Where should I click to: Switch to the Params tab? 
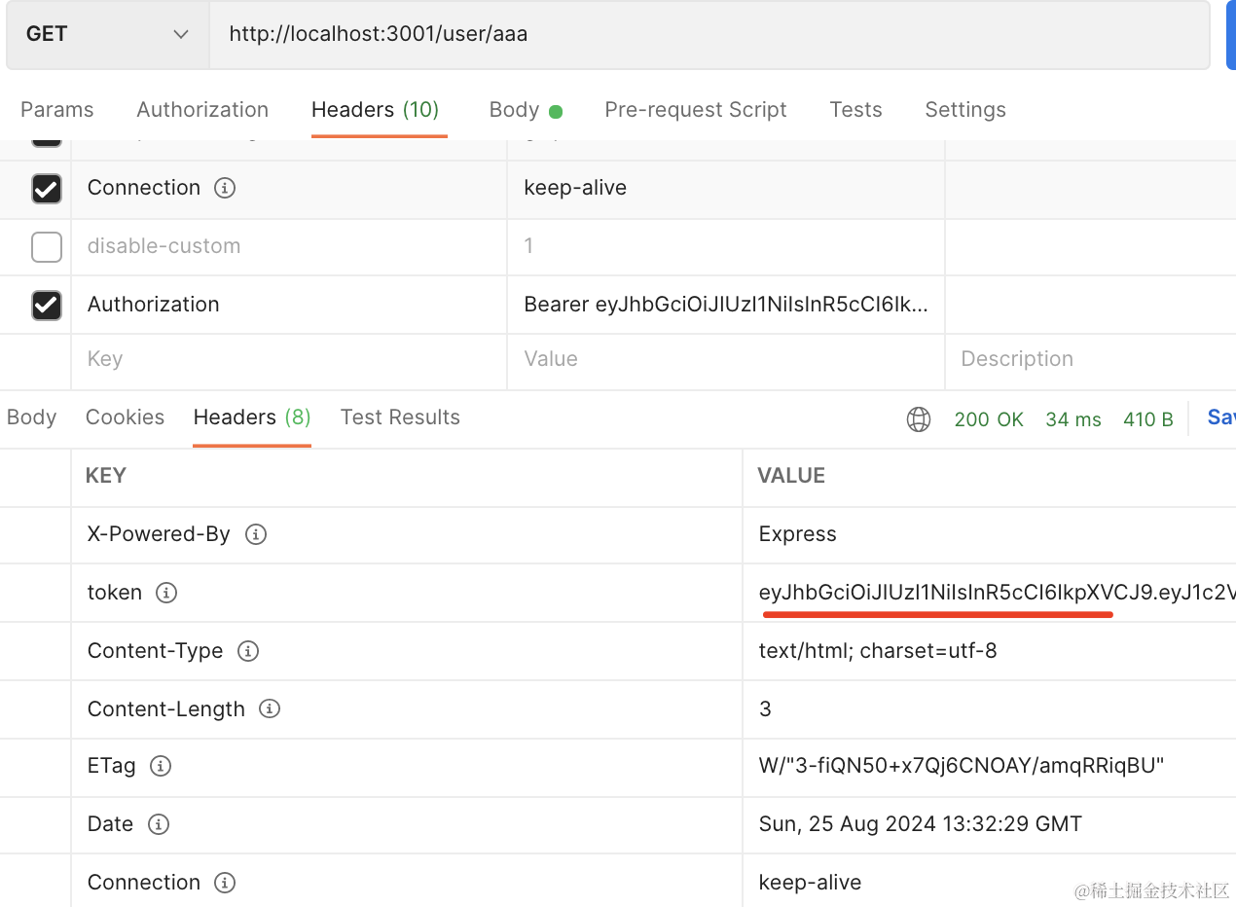click(x=57, y=110)
